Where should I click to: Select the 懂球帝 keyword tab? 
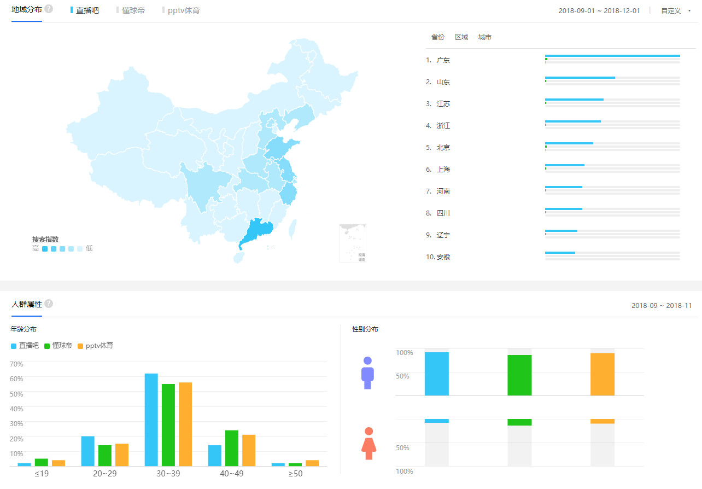pyautogui.click(x=131, y=10)
